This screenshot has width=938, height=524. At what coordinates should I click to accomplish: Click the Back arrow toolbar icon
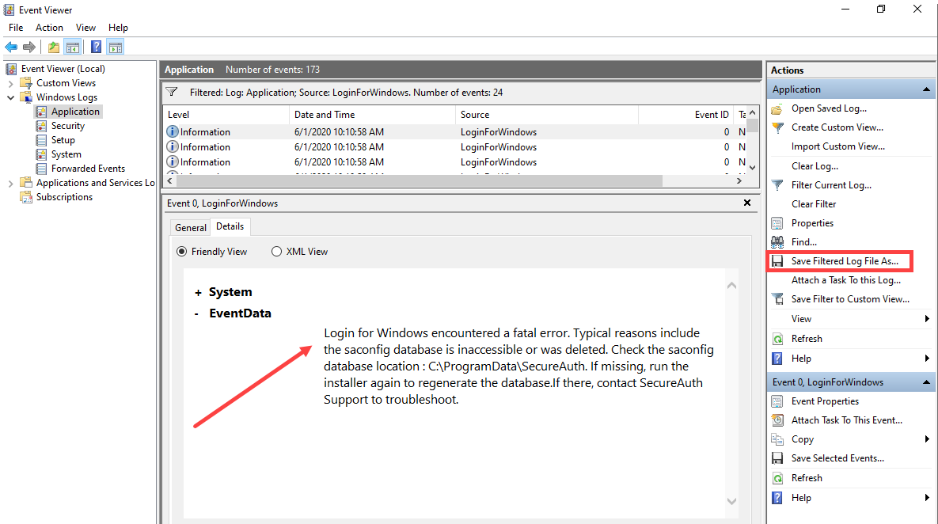[11, 47]
